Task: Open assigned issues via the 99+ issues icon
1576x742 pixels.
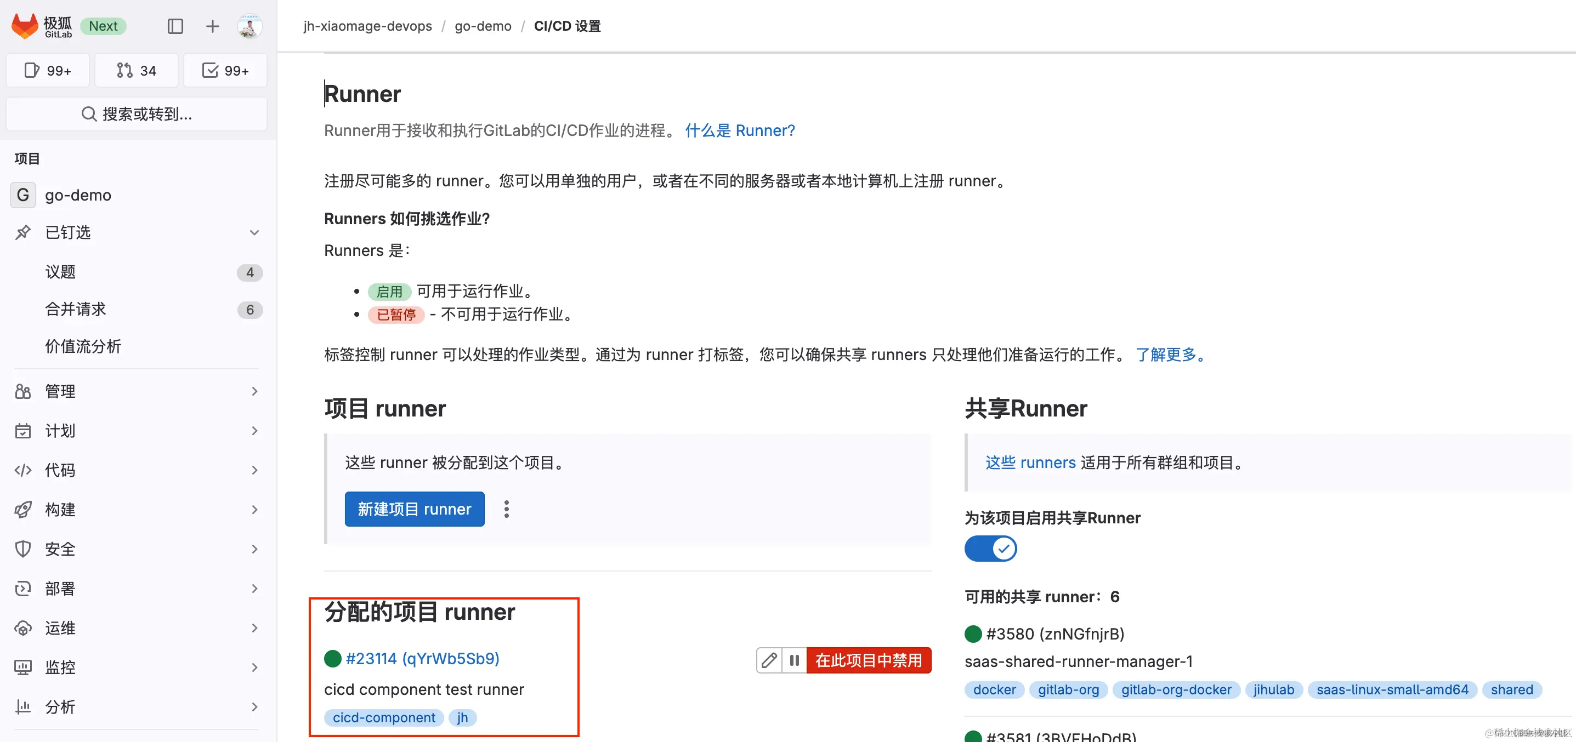Action: coord(47,70)
